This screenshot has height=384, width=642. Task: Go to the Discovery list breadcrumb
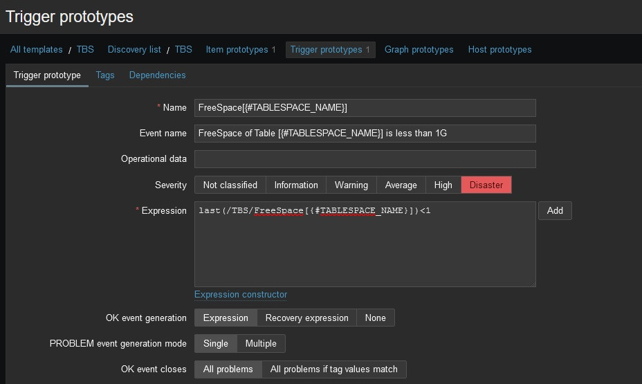click(134, 50)
